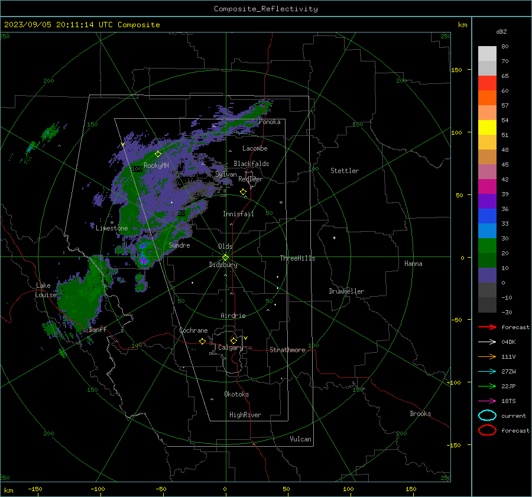Viewport: 532px width, 497px height.
Task: Click the Olds city label
Action: coord(225,246)
